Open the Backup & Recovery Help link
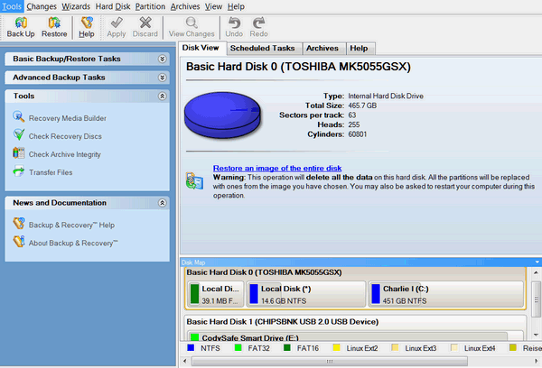Viewport: 542px width, 368px height. coord(71,225)
